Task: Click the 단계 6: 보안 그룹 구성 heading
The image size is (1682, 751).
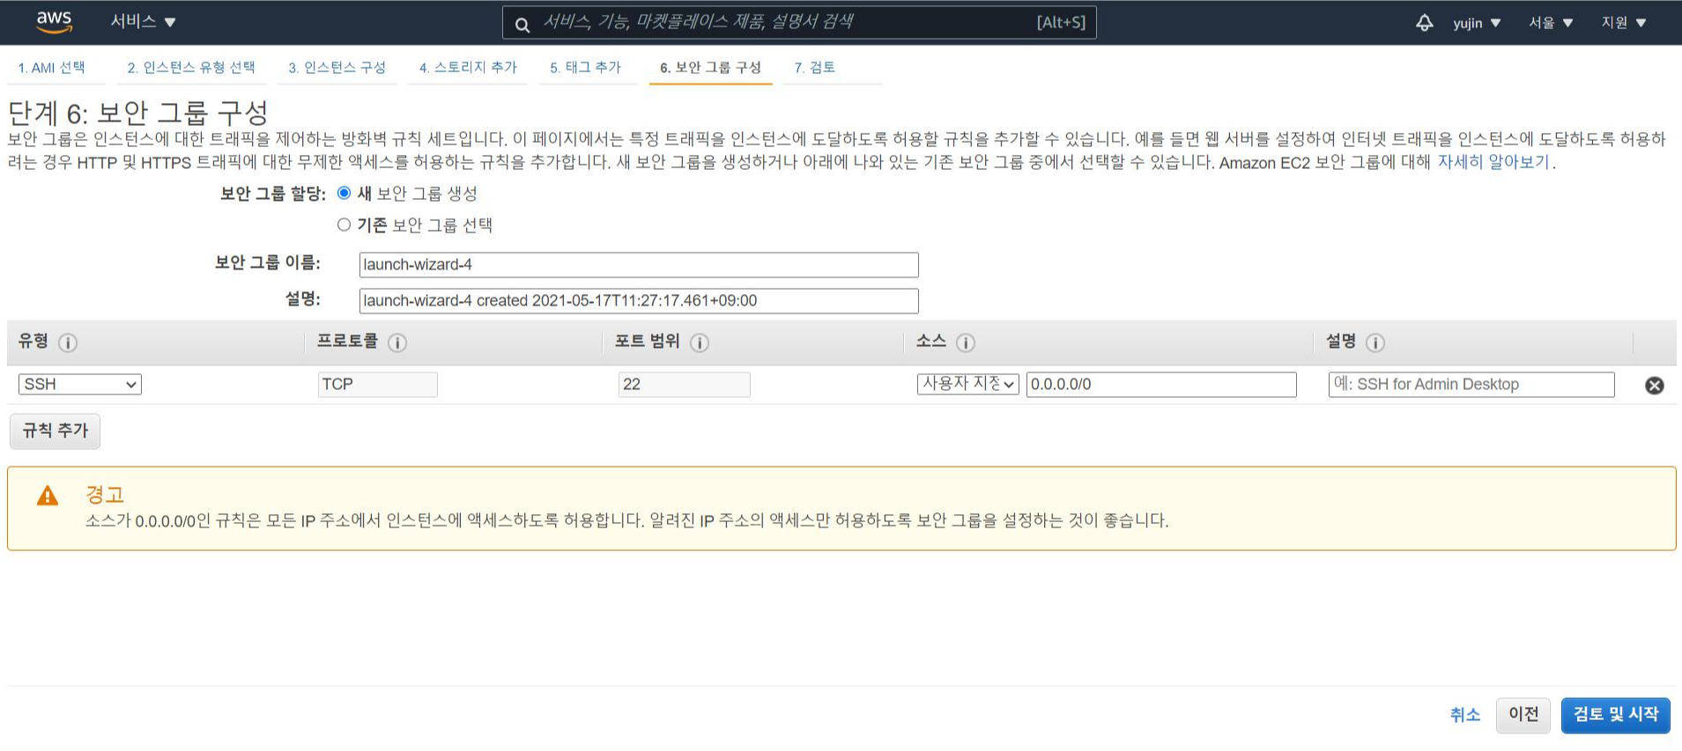Action: (138, 113)
